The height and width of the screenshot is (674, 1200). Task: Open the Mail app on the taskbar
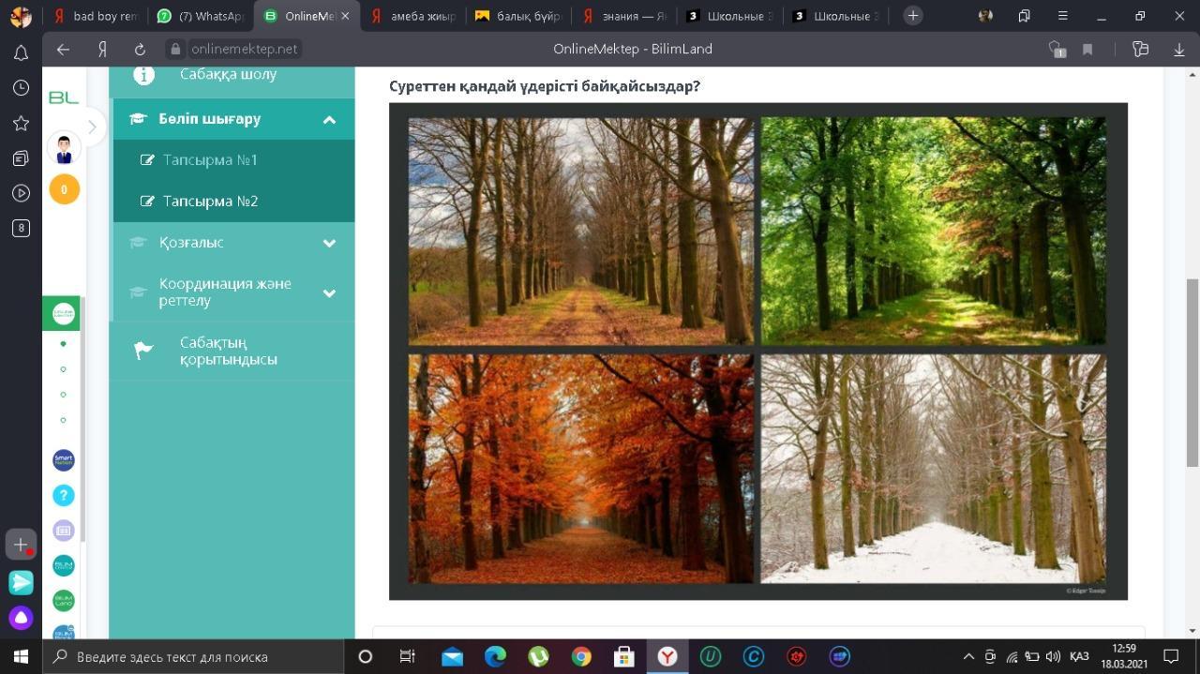[x=452, y=657]
